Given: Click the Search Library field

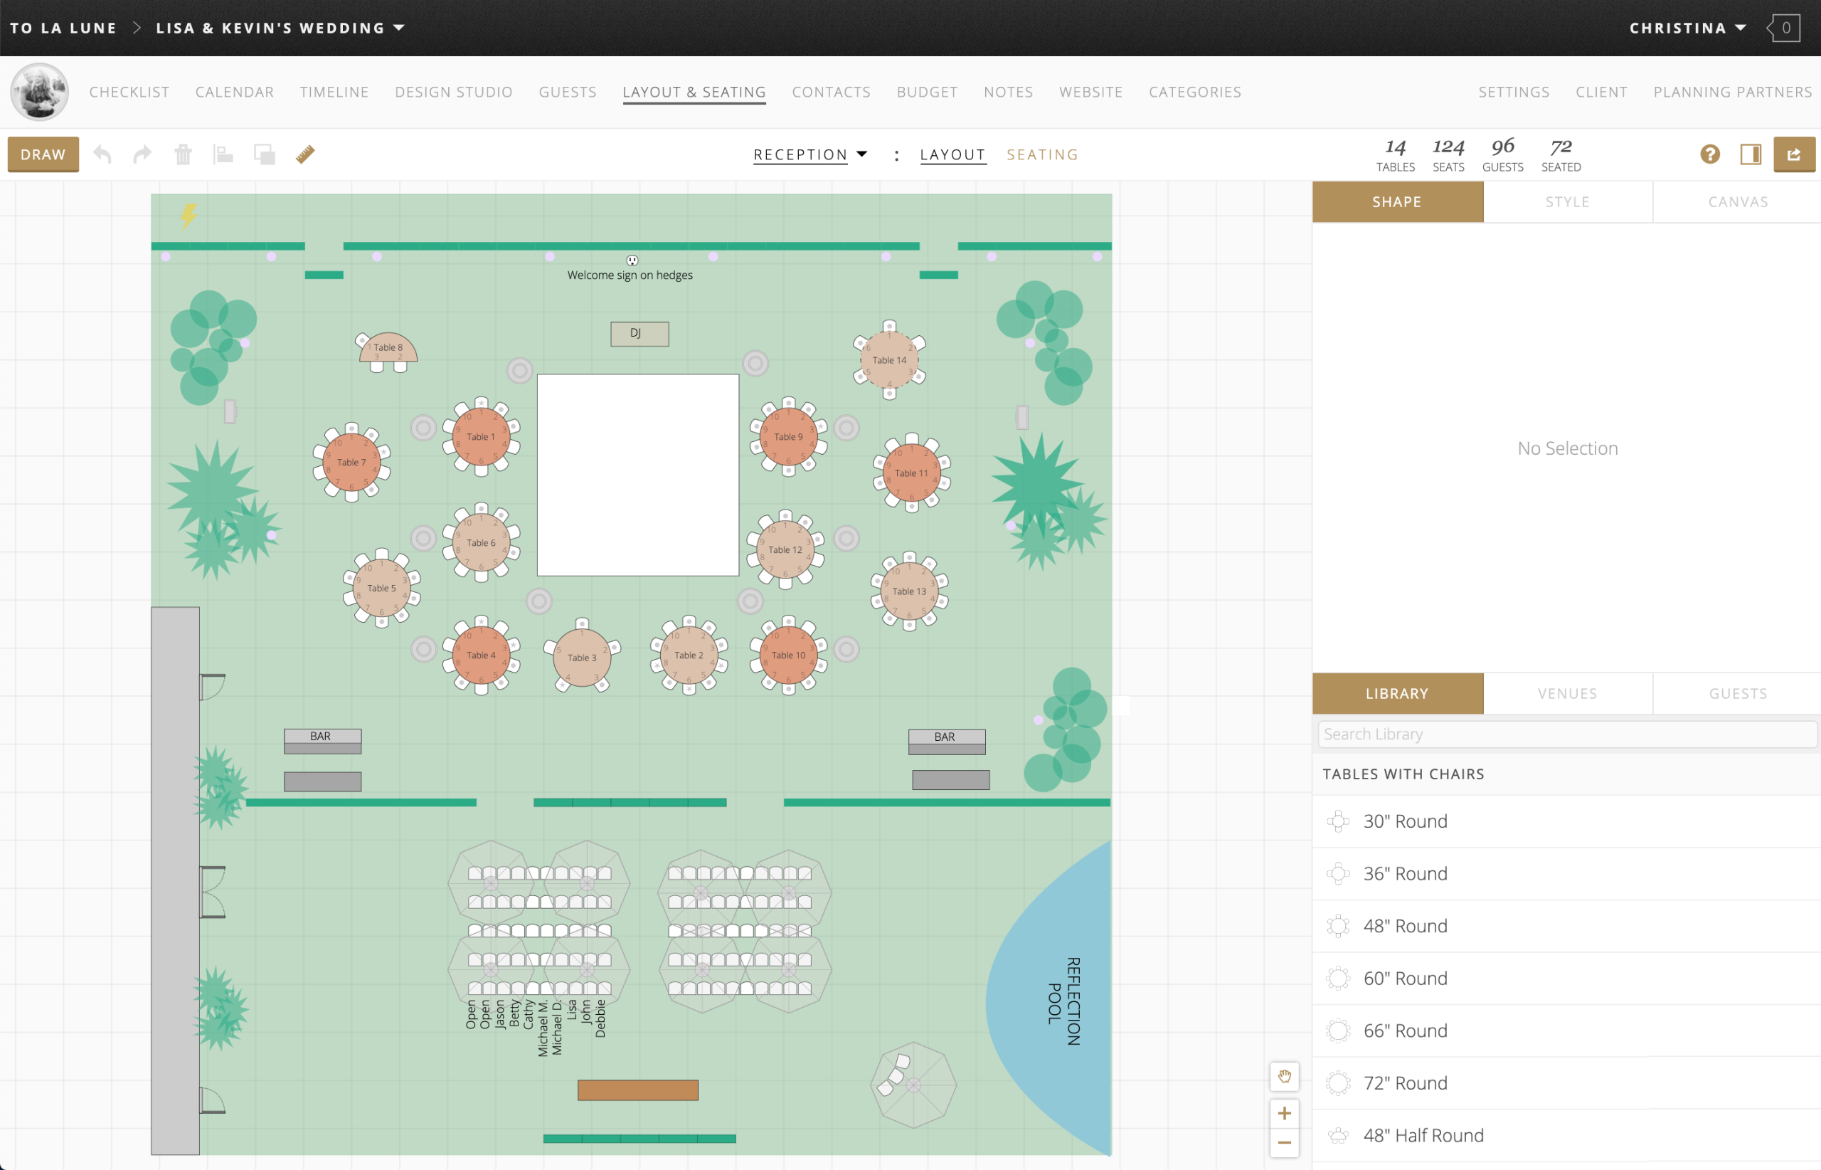Looking at the screenshot, I should pyautogui.click(x=1566, y=733).
